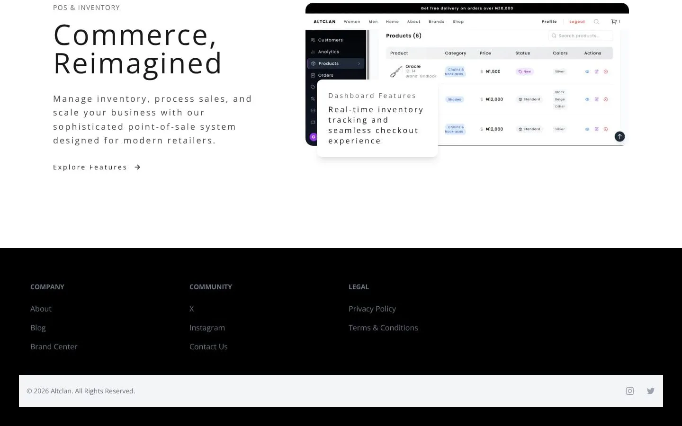View the Shades product via eye icon
Screen dimensions: 682x426
587,99
